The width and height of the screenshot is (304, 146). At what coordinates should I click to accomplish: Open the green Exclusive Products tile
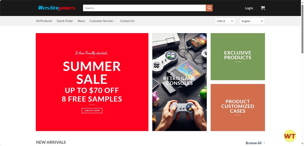pos(238,57)
